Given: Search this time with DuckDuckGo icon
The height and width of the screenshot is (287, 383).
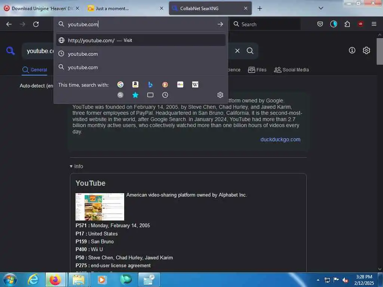Looking at the screenshot, I should [165, 84].
